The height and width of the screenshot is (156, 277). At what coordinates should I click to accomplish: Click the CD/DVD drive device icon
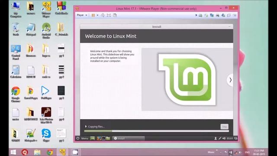pyautogui.click(x=206, y=16)
